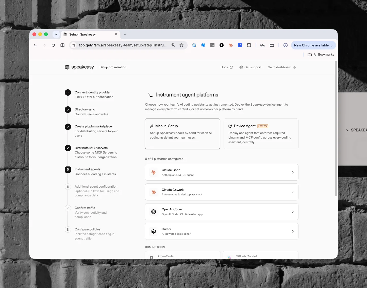The image size is (367, 288).
Task: Go to the Configure policies step
Action: pyautogui.click(x=93, y=234)
